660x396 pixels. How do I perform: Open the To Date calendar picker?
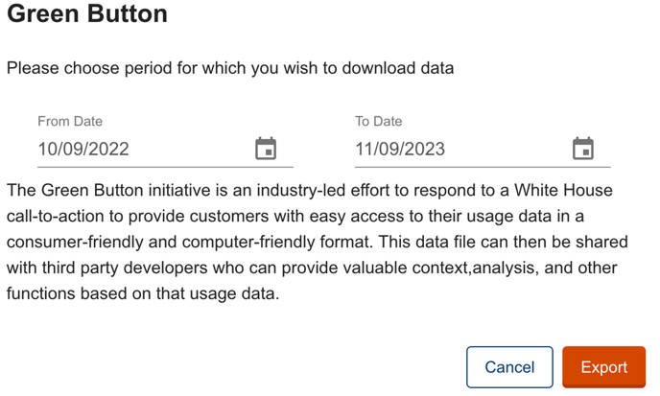583,149
